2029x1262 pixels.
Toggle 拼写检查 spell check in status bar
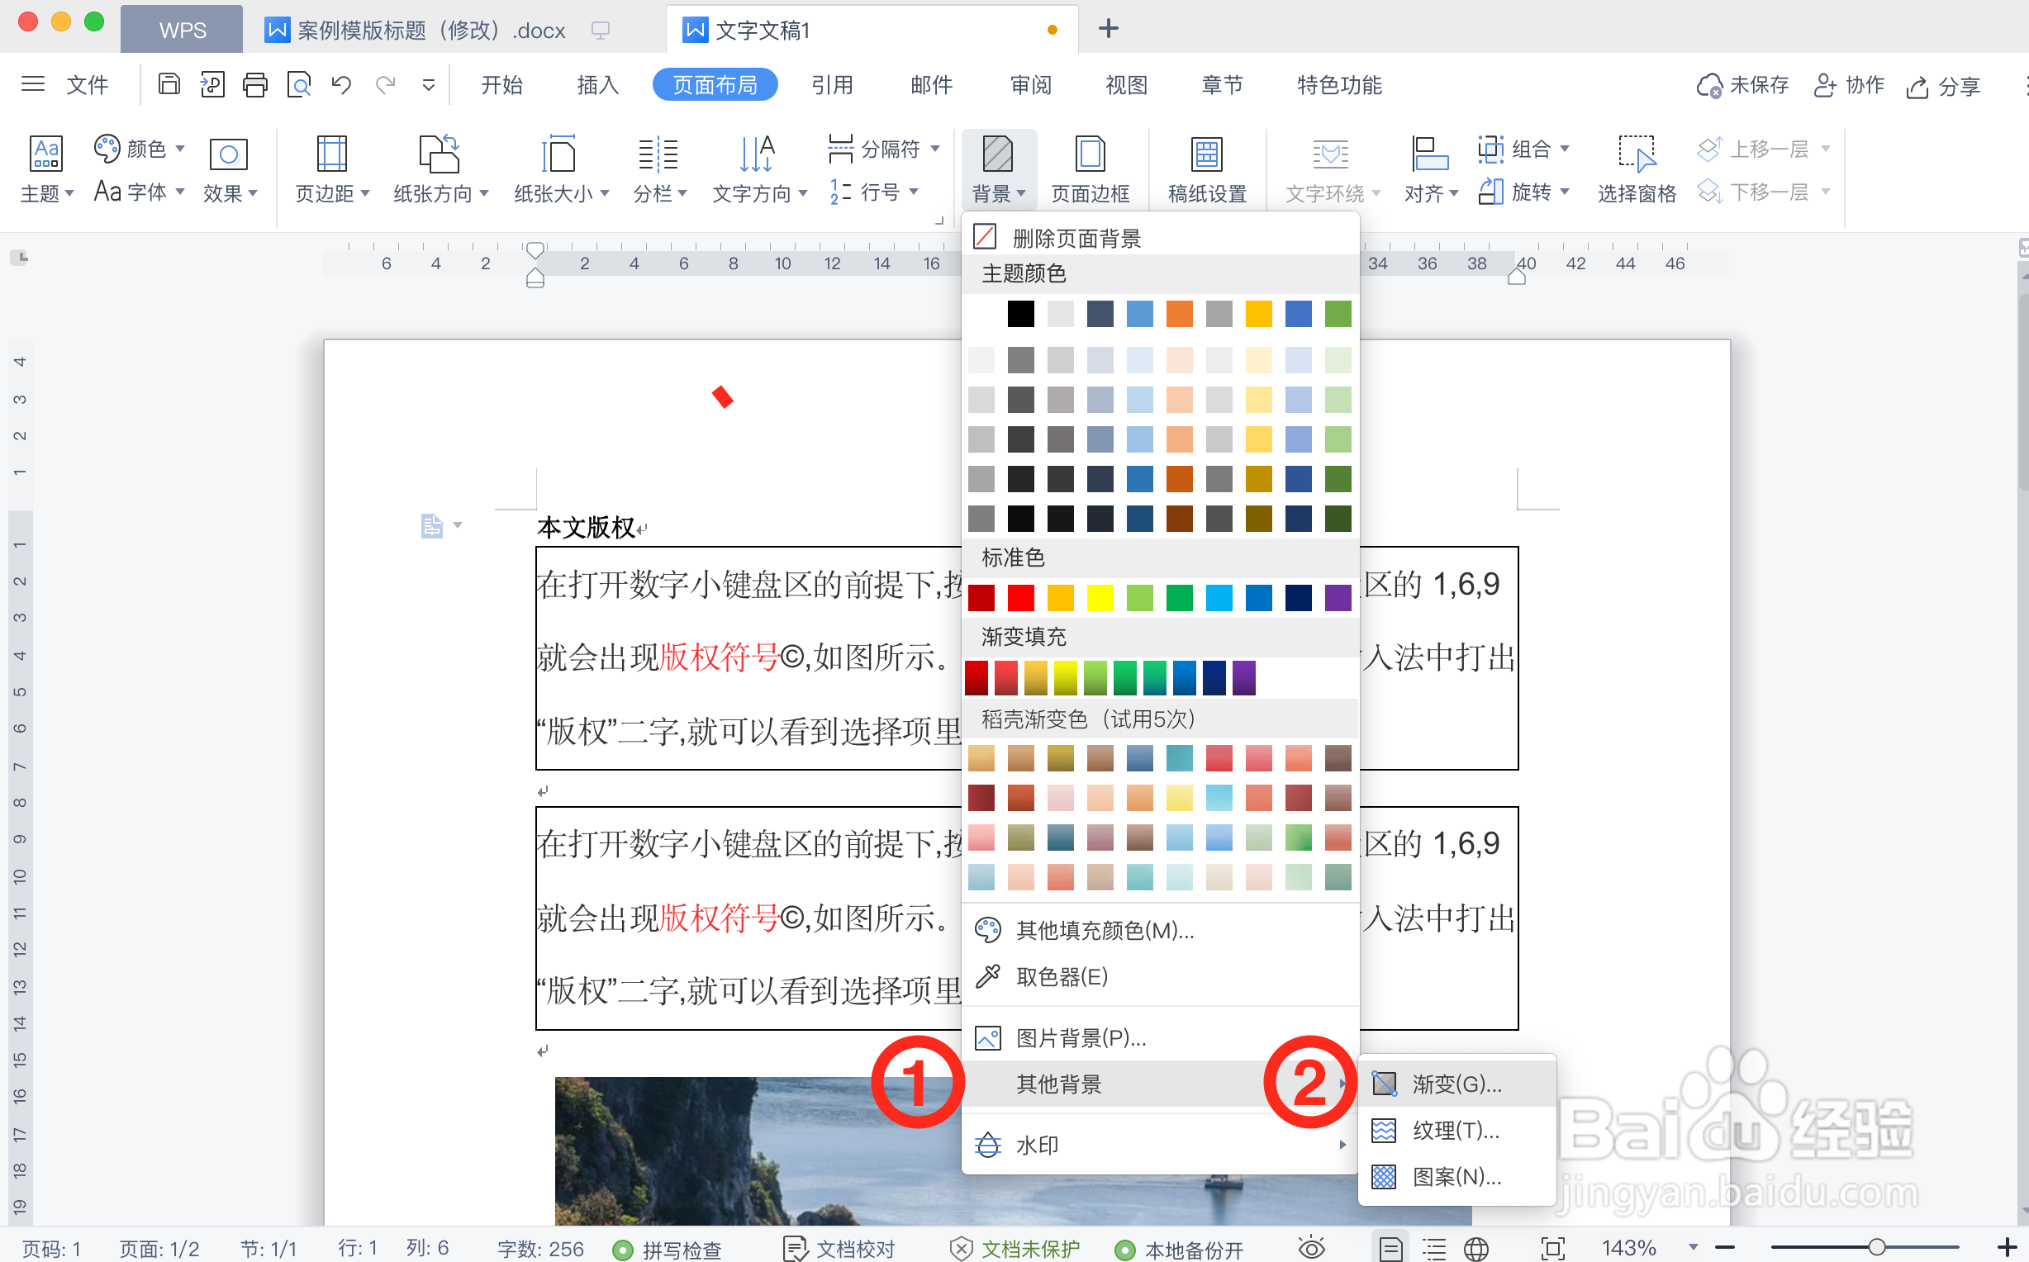pos(679,1248)
